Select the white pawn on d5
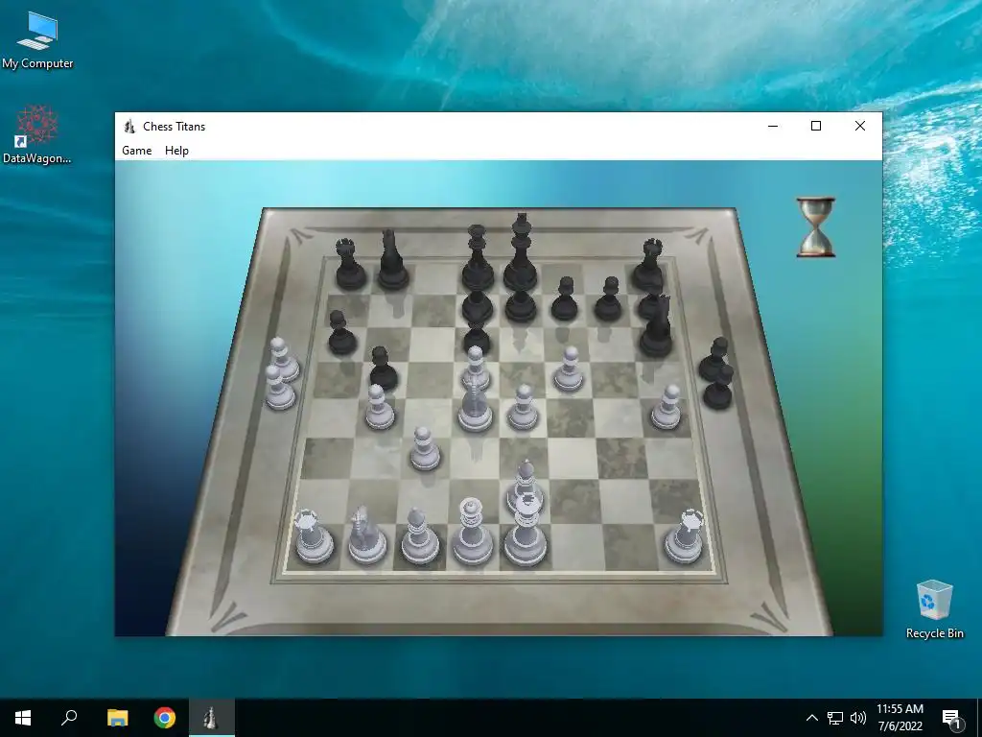Viewport: 982px width, 737px height. 476,368
